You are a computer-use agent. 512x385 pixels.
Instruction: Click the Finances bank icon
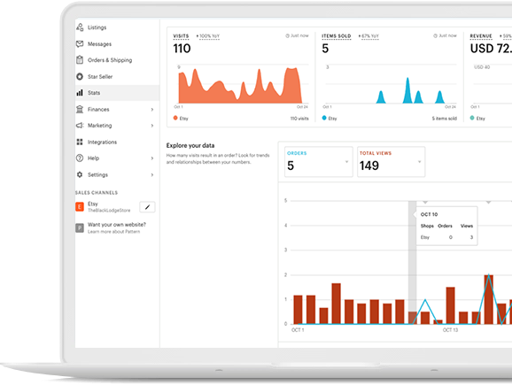coord(80,109)
